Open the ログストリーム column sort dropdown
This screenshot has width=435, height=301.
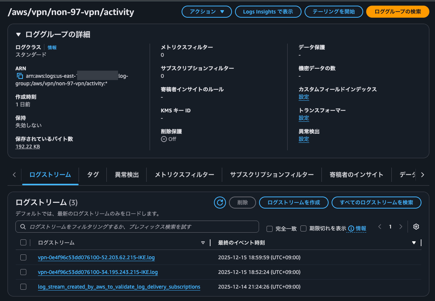(x=203, y=242)
